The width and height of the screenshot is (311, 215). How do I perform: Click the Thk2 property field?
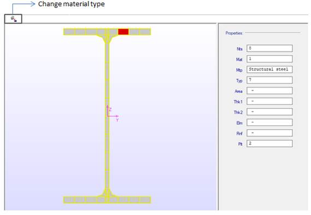click(x=269, y=112)
